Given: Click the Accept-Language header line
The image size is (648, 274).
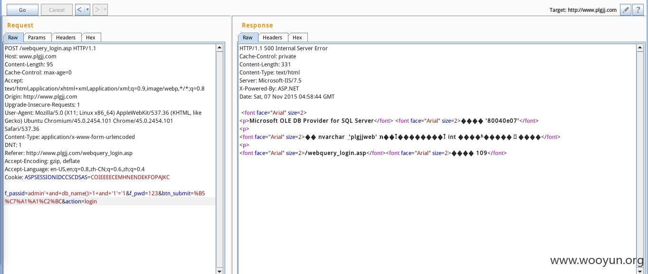Looking at the screenshot, I should (75, 169).
